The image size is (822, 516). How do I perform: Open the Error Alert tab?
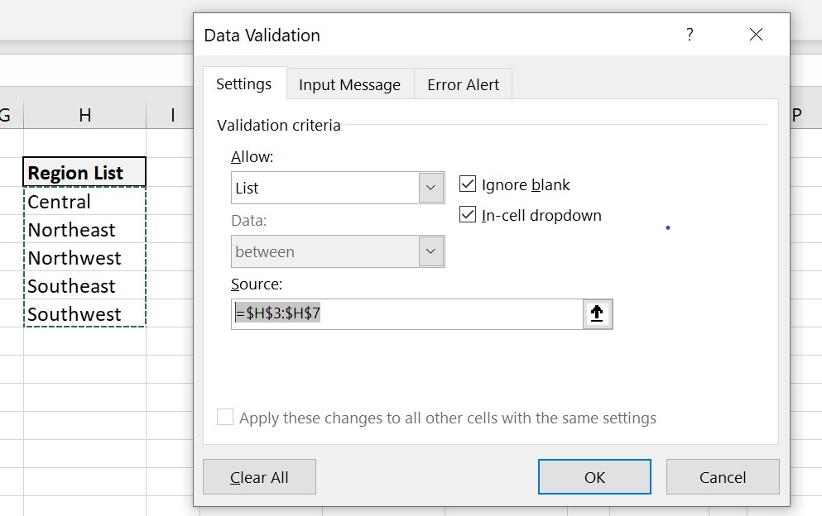pos(463,84)
